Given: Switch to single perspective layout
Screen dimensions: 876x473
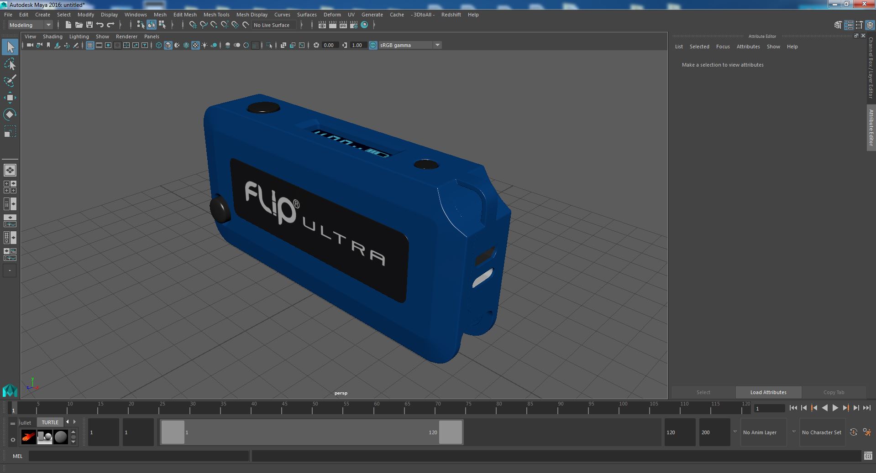Looking at the screenshot, I should pos(10,170).
